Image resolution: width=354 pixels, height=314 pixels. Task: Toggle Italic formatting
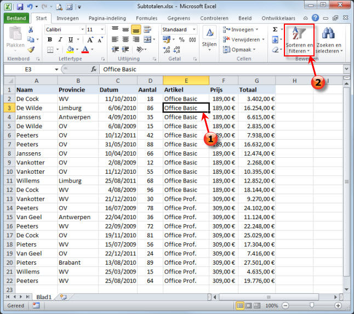point(60,40)
